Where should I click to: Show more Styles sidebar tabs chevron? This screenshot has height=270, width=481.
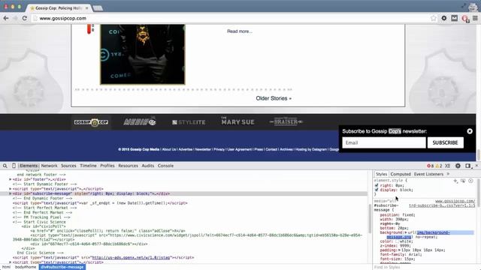tap(448, 174)
